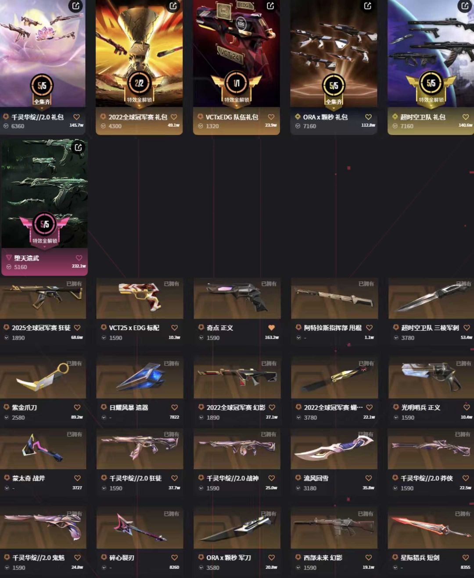The width and height of the screenshot is (474, 578).
Task: Heart the 流风回雪 melee skin
Action: click(x=369, y=478)
